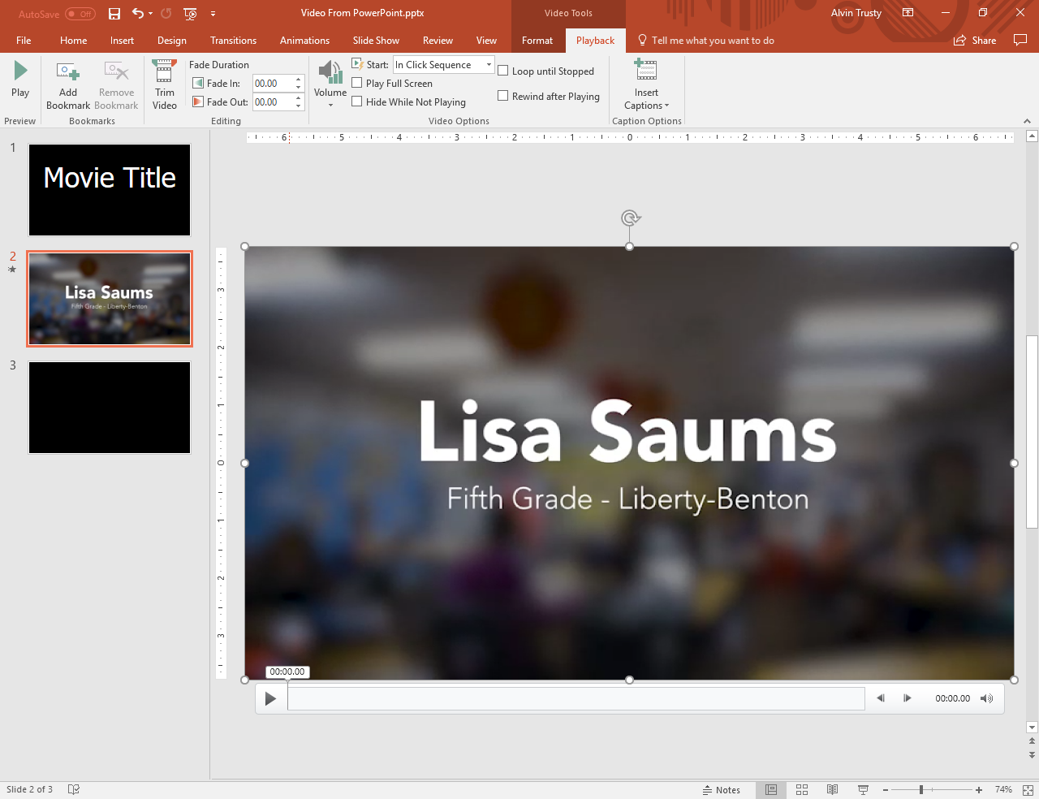The width and height of the screenshot is (1039, 799).
Task: Click the Fade Out duration field
Action: pos(272,102)
